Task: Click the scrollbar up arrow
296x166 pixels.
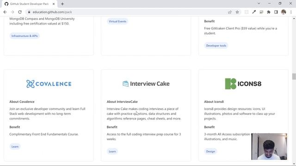Action: (x=294, y=18)
